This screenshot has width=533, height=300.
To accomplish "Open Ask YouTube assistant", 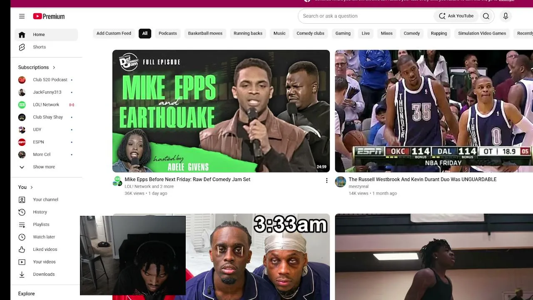I will [456, 16].
